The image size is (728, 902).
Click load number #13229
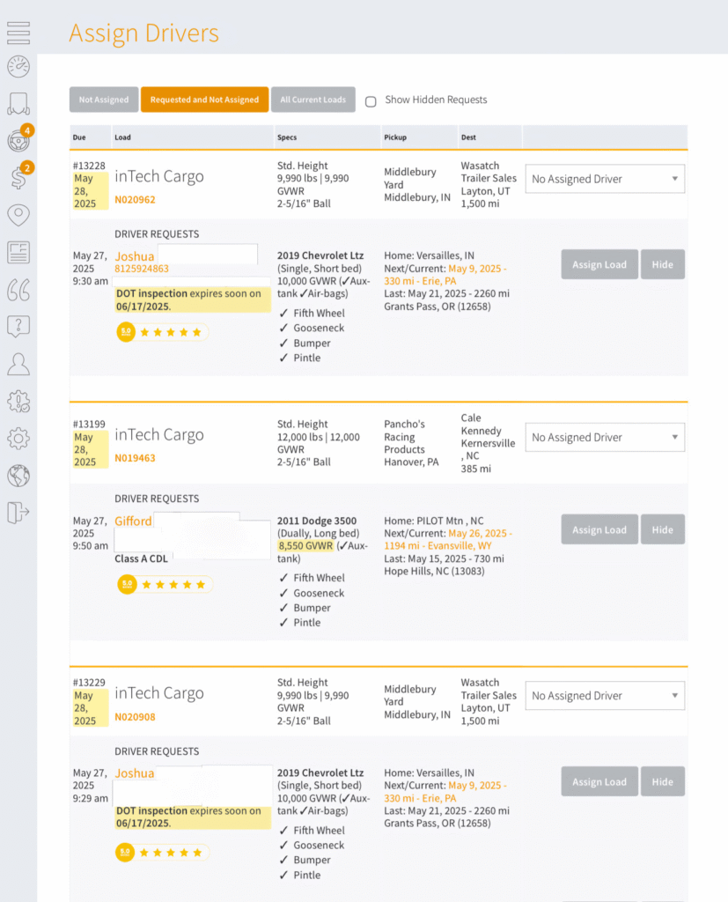pos(89,683)
